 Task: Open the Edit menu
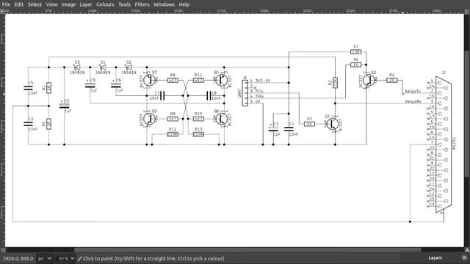click(x=19, y=4)
